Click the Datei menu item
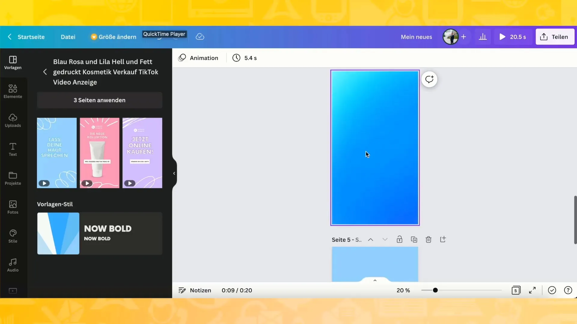This screenshot has width=577, height=324. point(68,36)
